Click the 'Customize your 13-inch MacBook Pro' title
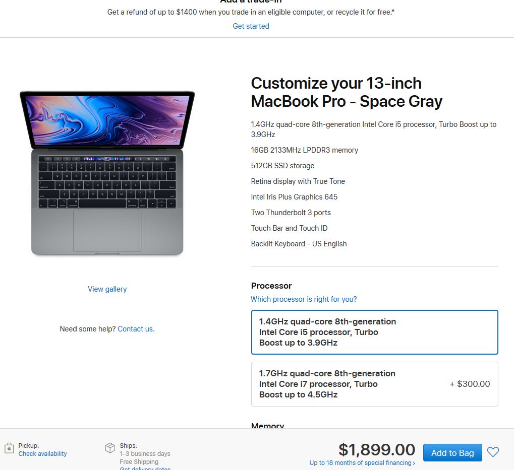Image resolution: width=514 pixels, height=470 pixels. (x=347, y=92)
